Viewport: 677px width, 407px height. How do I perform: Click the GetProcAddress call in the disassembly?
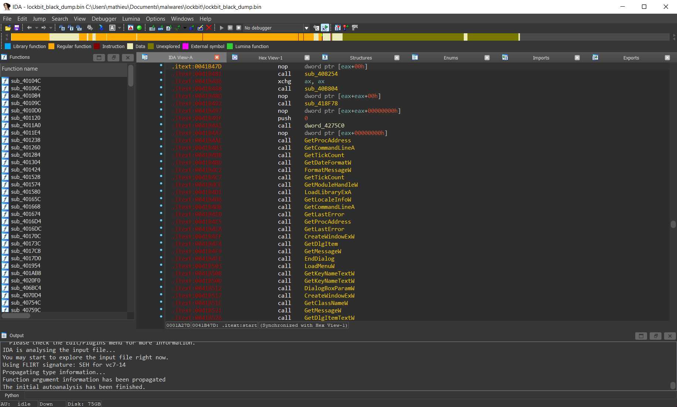[x=327, y=140]
